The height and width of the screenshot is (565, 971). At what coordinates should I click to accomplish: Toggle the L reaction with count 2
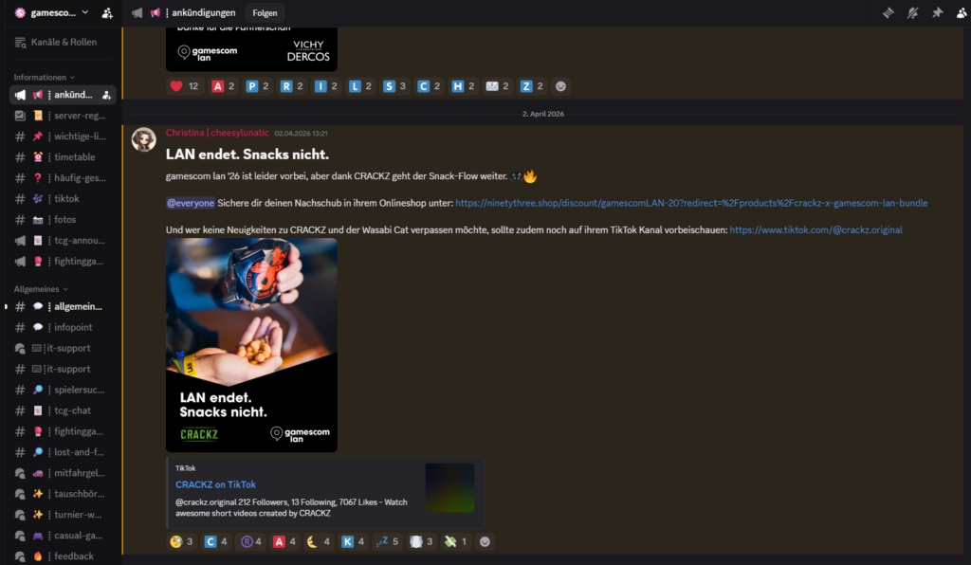[360, 86]
